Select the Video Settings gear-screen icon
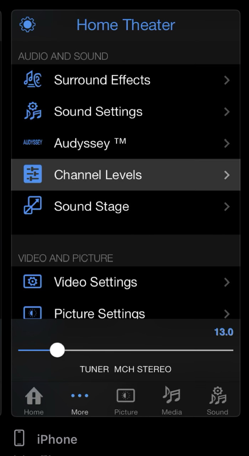Viewport: 249px width, 456px height. [32, 282]
